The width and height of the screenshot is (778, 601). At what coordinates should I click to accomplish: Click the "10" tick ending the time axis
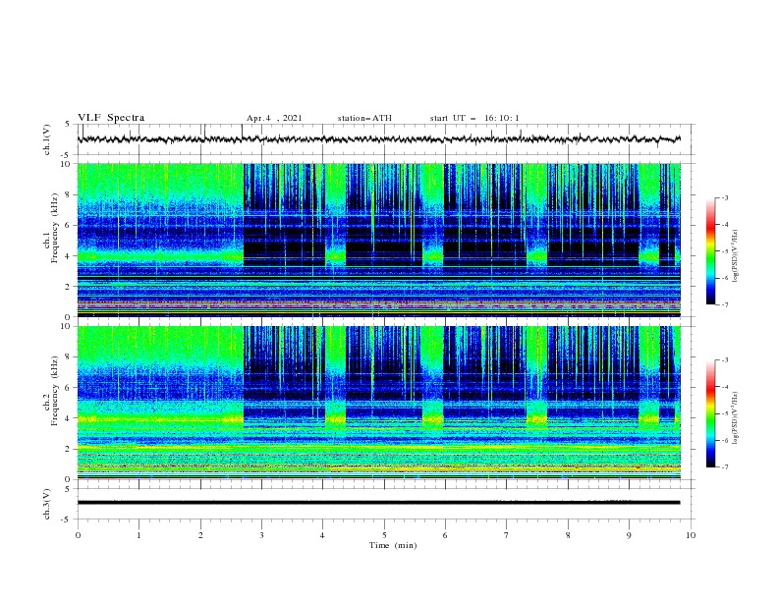pos(691,535)
